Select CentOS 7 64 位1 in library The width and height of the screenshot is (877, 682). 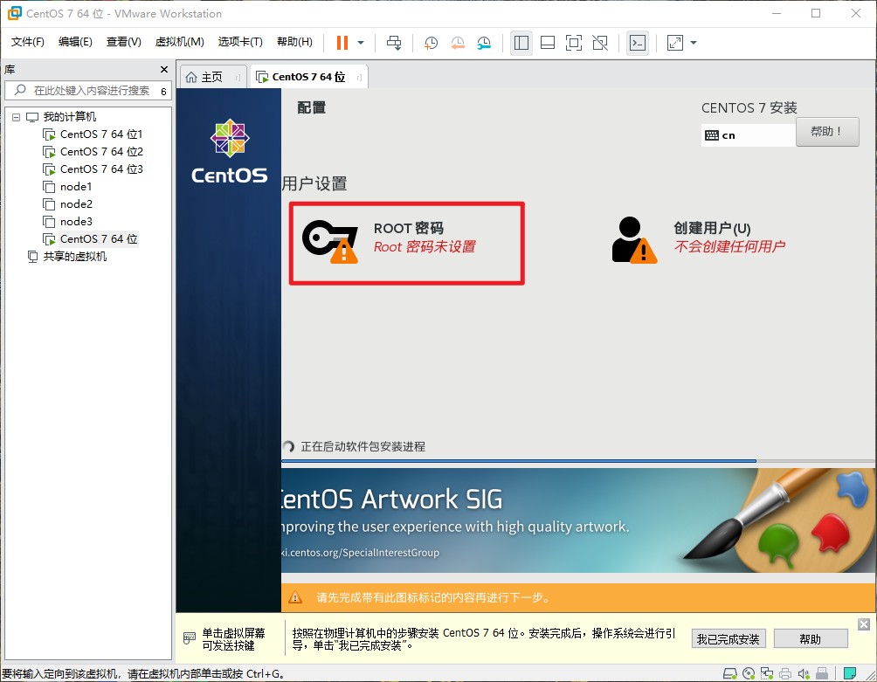click(x=101, y=134)
